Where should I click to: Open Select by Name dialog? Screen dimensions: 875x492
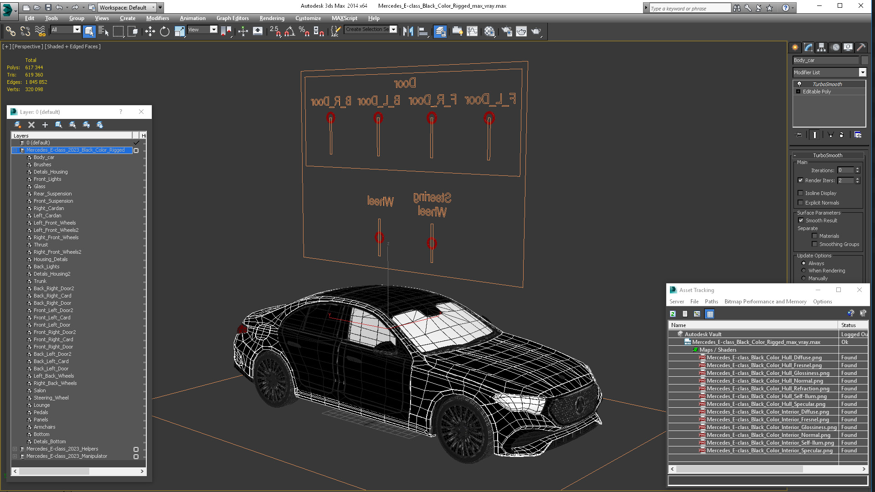pos(103,31)
